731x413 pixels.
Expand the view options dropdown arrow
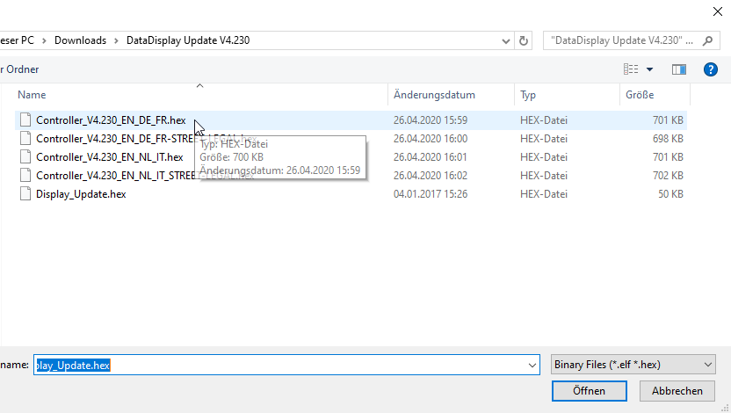click(650, 69)
